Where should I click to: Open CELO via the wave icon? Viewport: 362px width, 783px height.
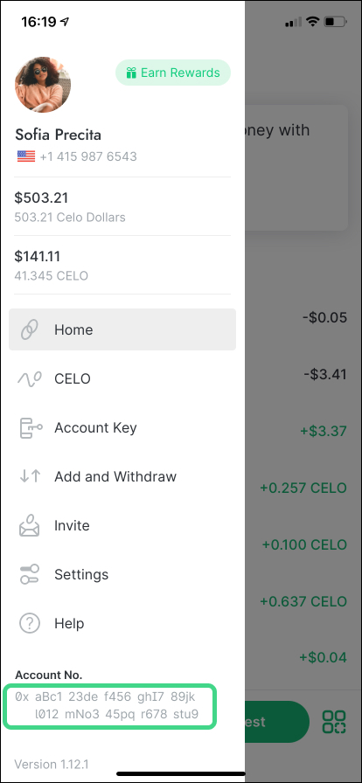(x=30, y=378)
